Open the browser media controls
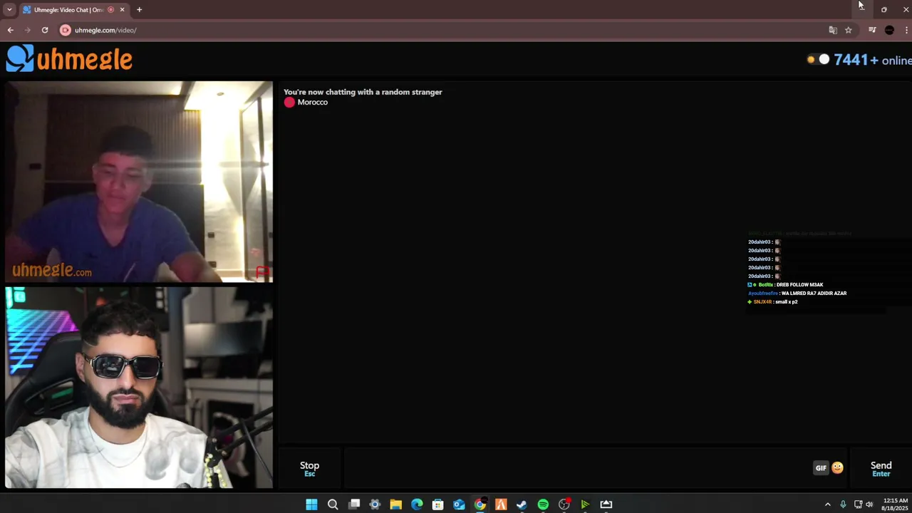This screenshot has width=912, height=513. 872,30
